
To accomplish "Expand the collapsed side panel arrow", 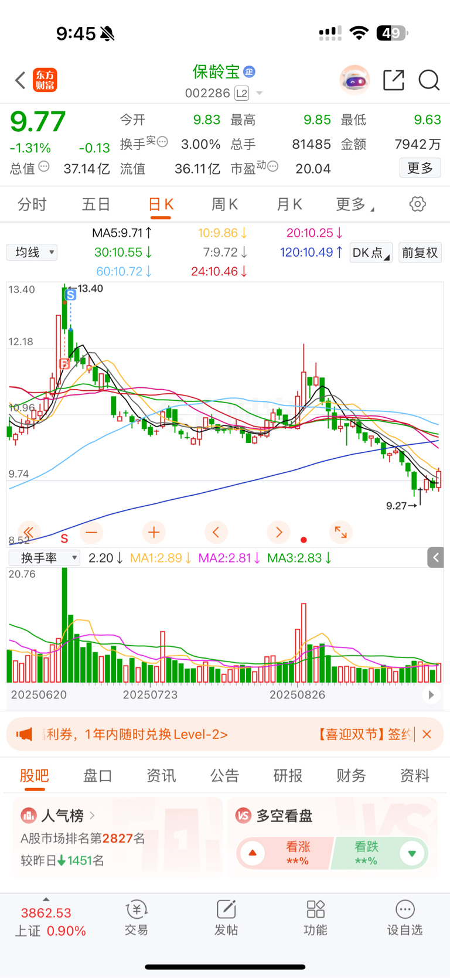I will coord(435,558).
